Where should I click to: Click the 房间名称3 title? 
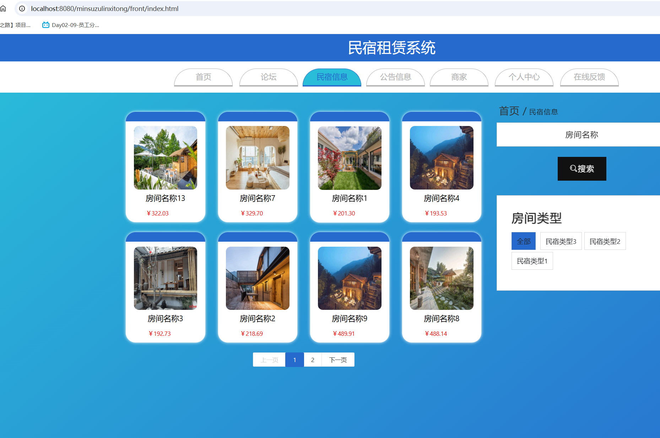tap(166, 319)
